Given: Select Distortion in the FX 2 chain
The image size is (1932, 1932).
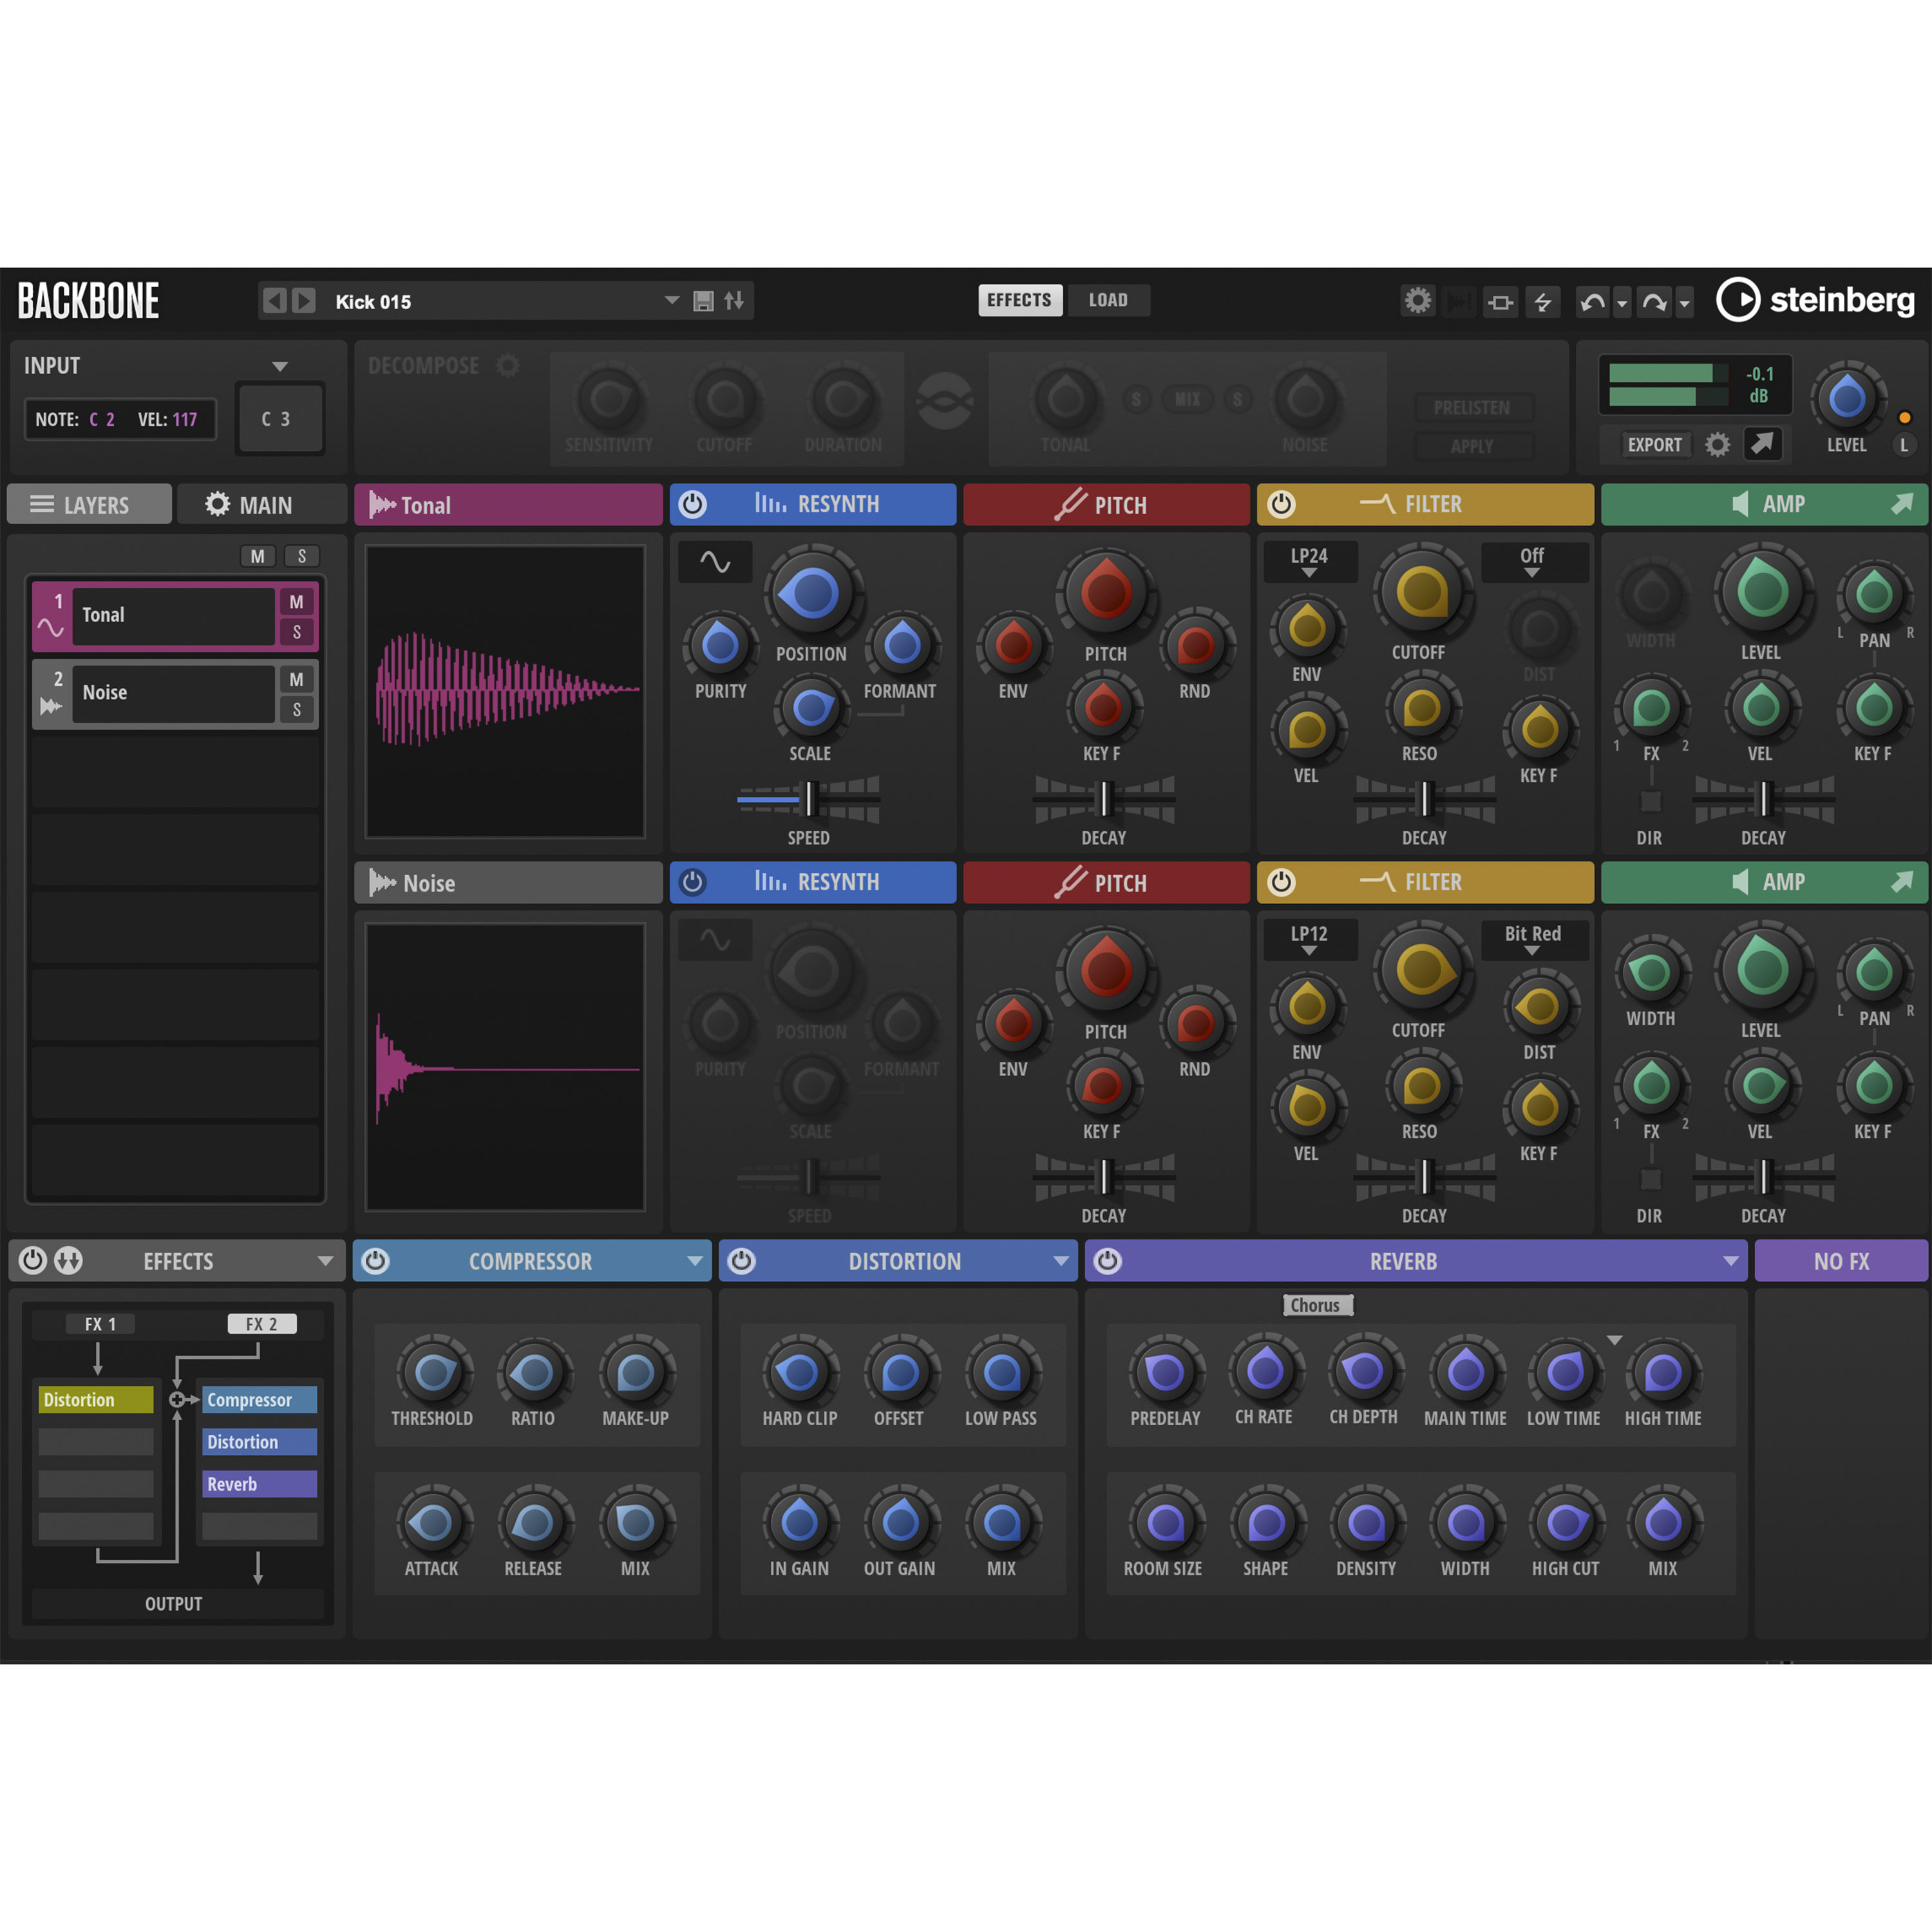Looking at the screenshot, I should (x=258, y=1441).
